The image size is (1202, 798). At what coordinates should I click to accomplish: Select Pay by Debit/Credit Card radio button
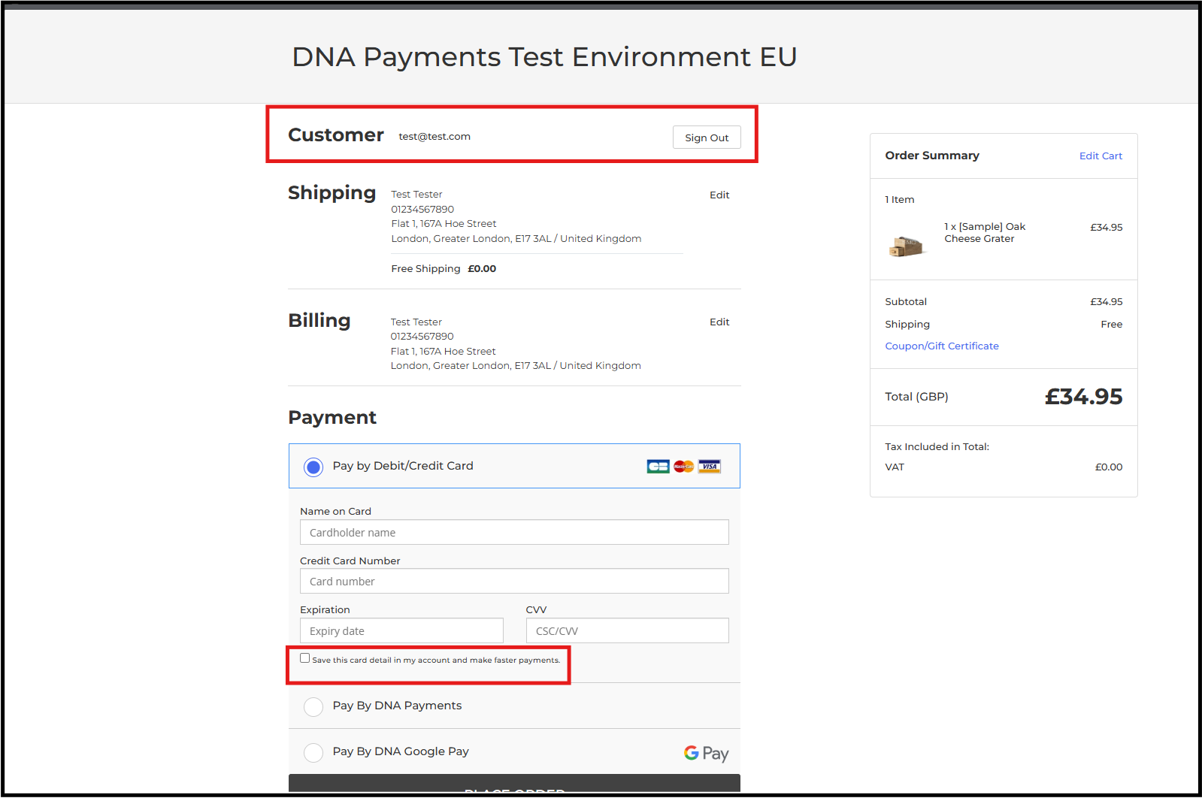[x=313, y=467]
